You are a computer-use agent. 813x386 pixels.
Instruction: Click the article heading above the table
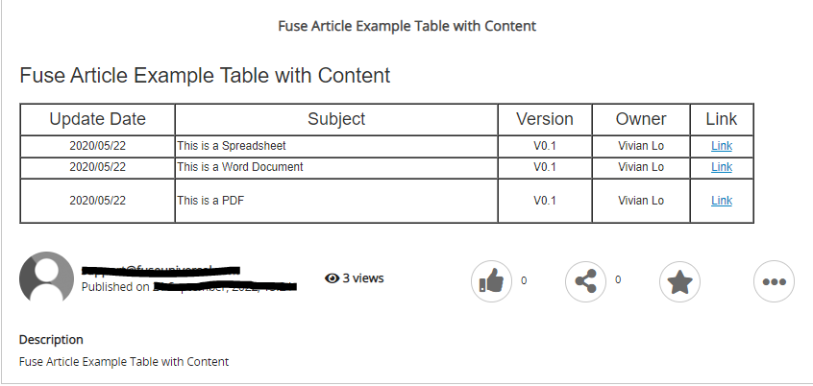[x=205, y=75]
